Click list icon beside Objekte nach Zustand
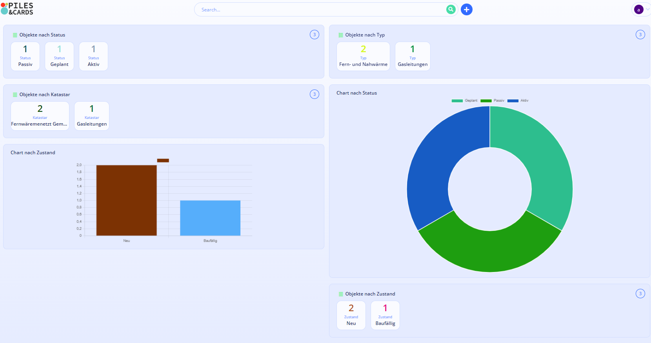 click(341, 294)
